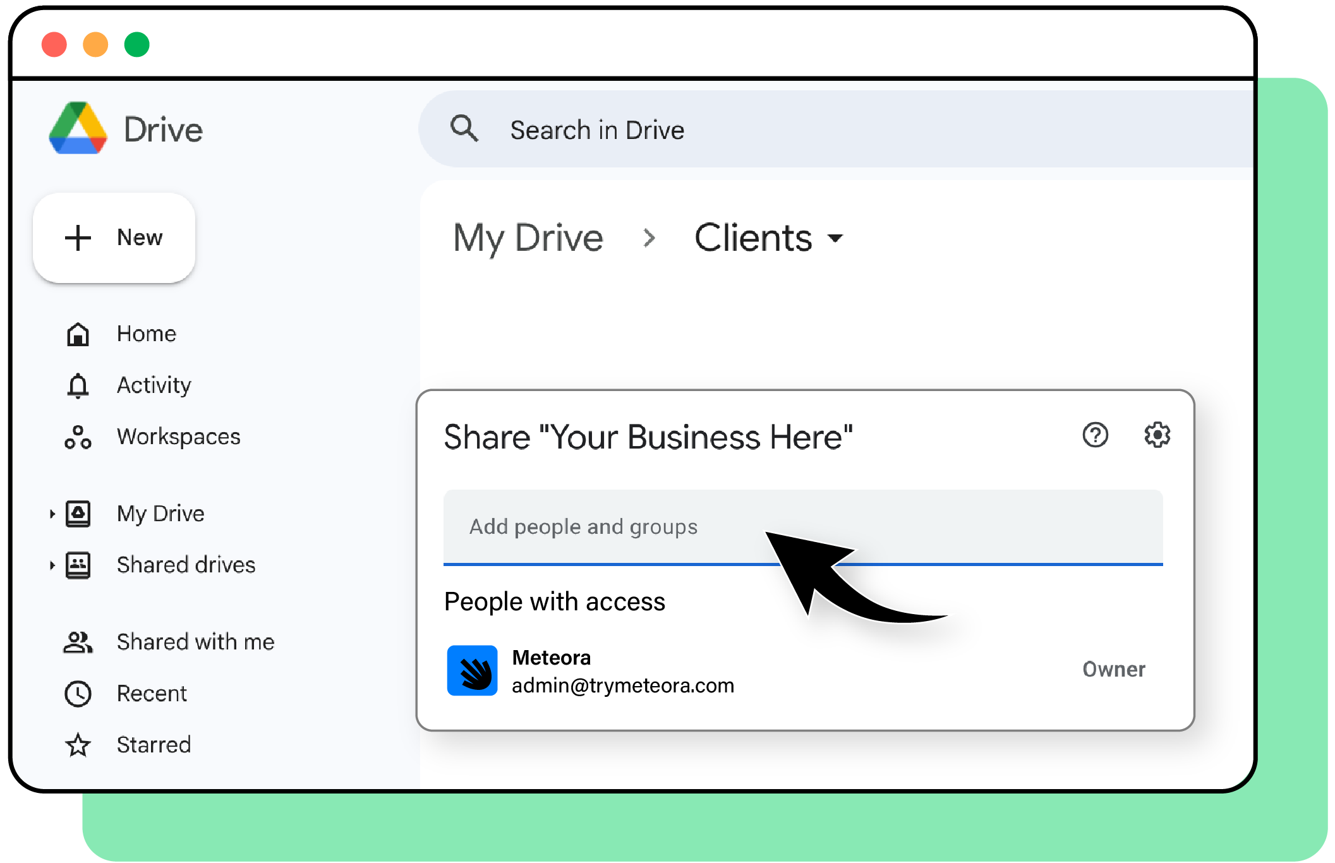Open the Clients folder dropdown arrow
This screenshot has width=1335, height=863.
pos(835,238)
